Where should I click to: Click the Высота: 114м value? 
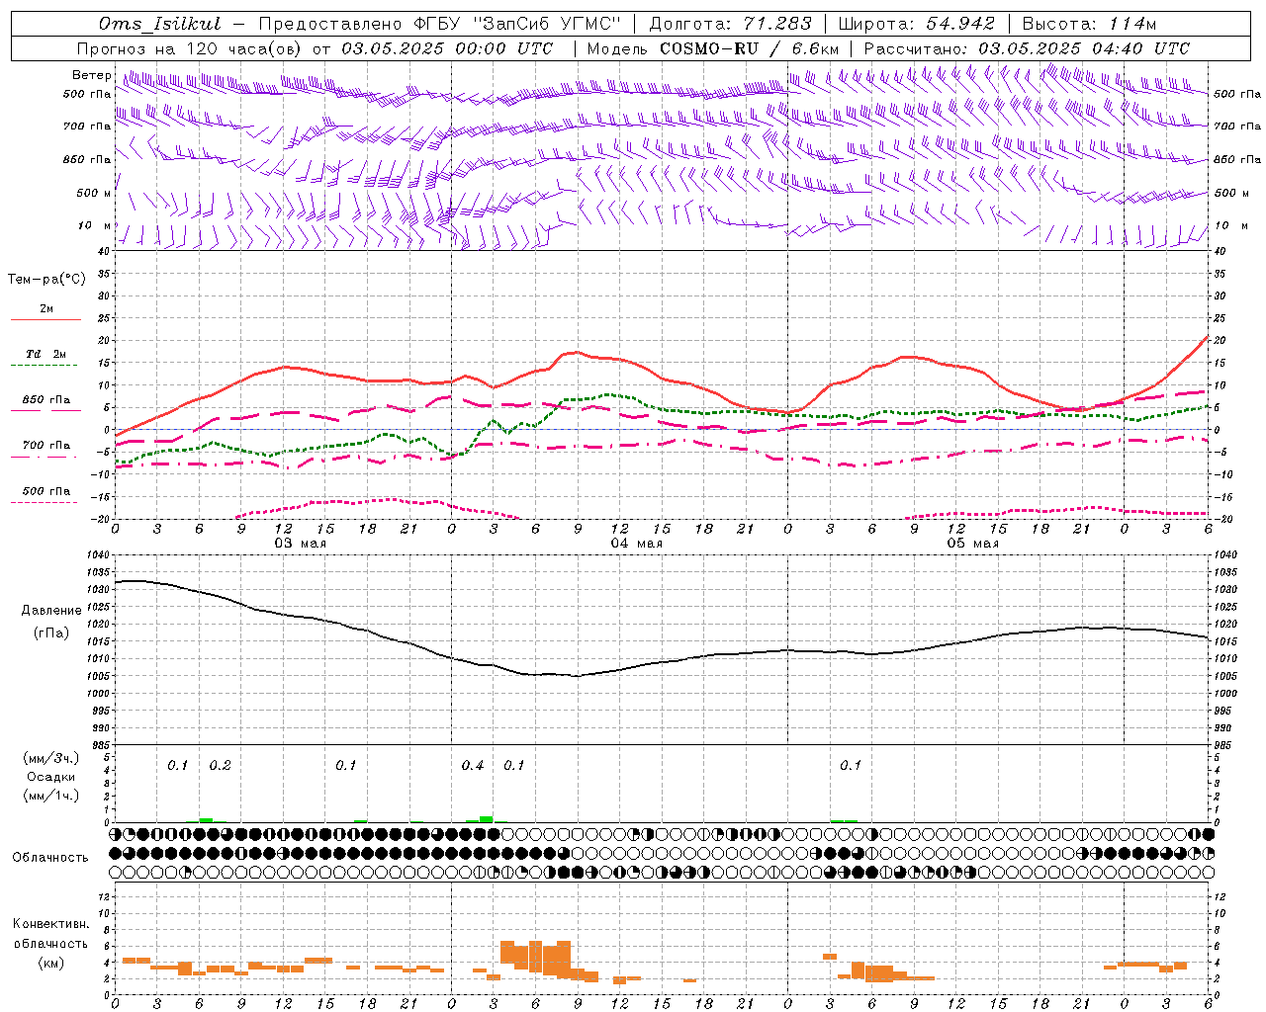click(x=1089, y=24)
